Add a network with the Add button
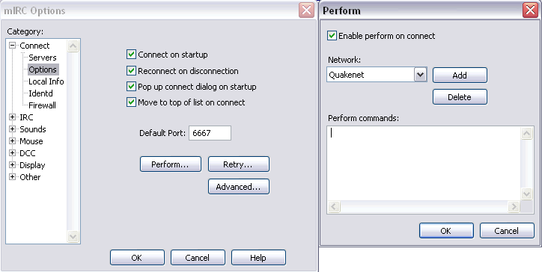This screenshot has width=542, height=272. 460,75
